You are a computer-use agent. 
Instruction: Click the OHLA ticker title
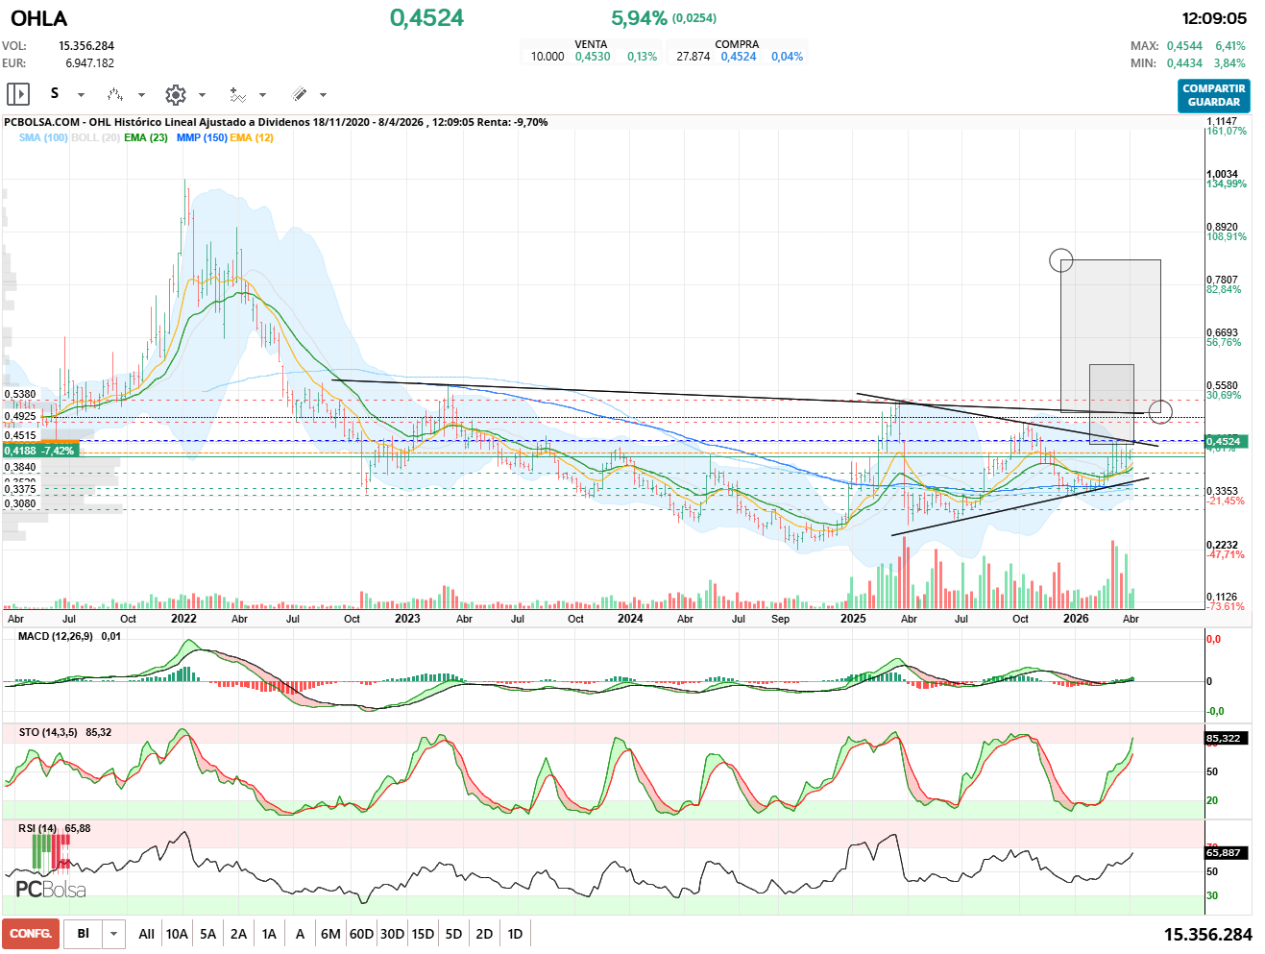tap(39, 18)
